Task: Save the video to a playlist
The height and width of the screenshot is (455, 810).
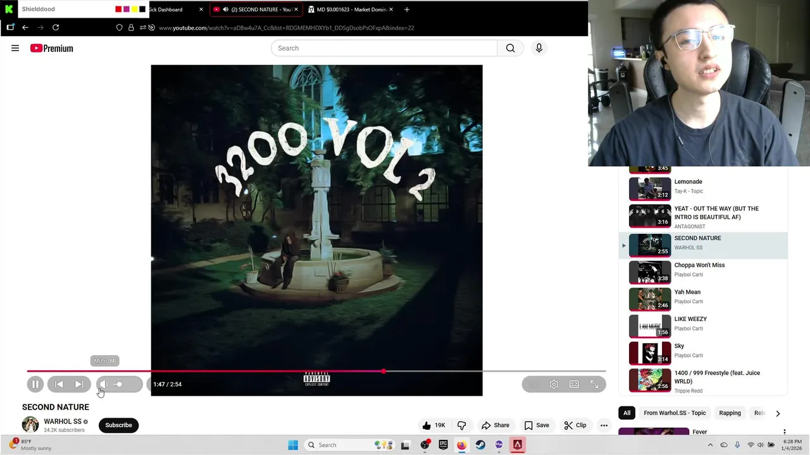Action: [536, 425]
